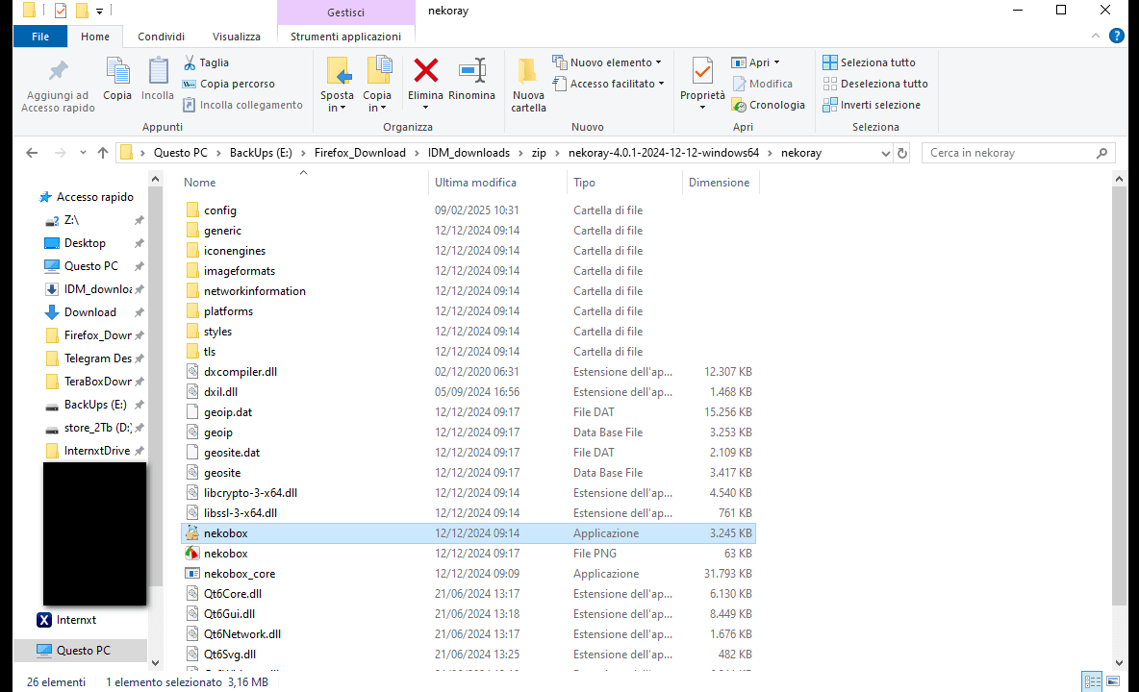The image size is (1139, 692).
Task: Select the nekobox PNG file
Action: click(468, 554)
